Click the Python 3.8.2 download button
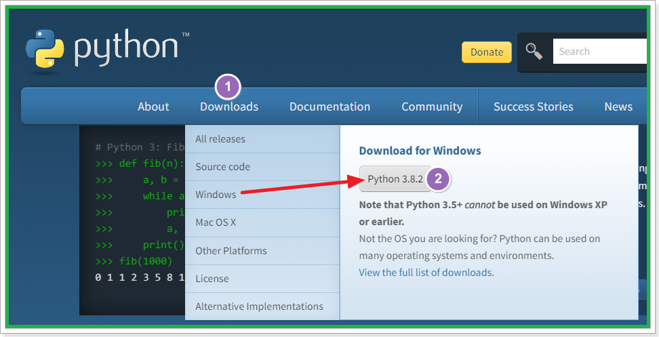This screenshot has height=337, width=659. 395,179
